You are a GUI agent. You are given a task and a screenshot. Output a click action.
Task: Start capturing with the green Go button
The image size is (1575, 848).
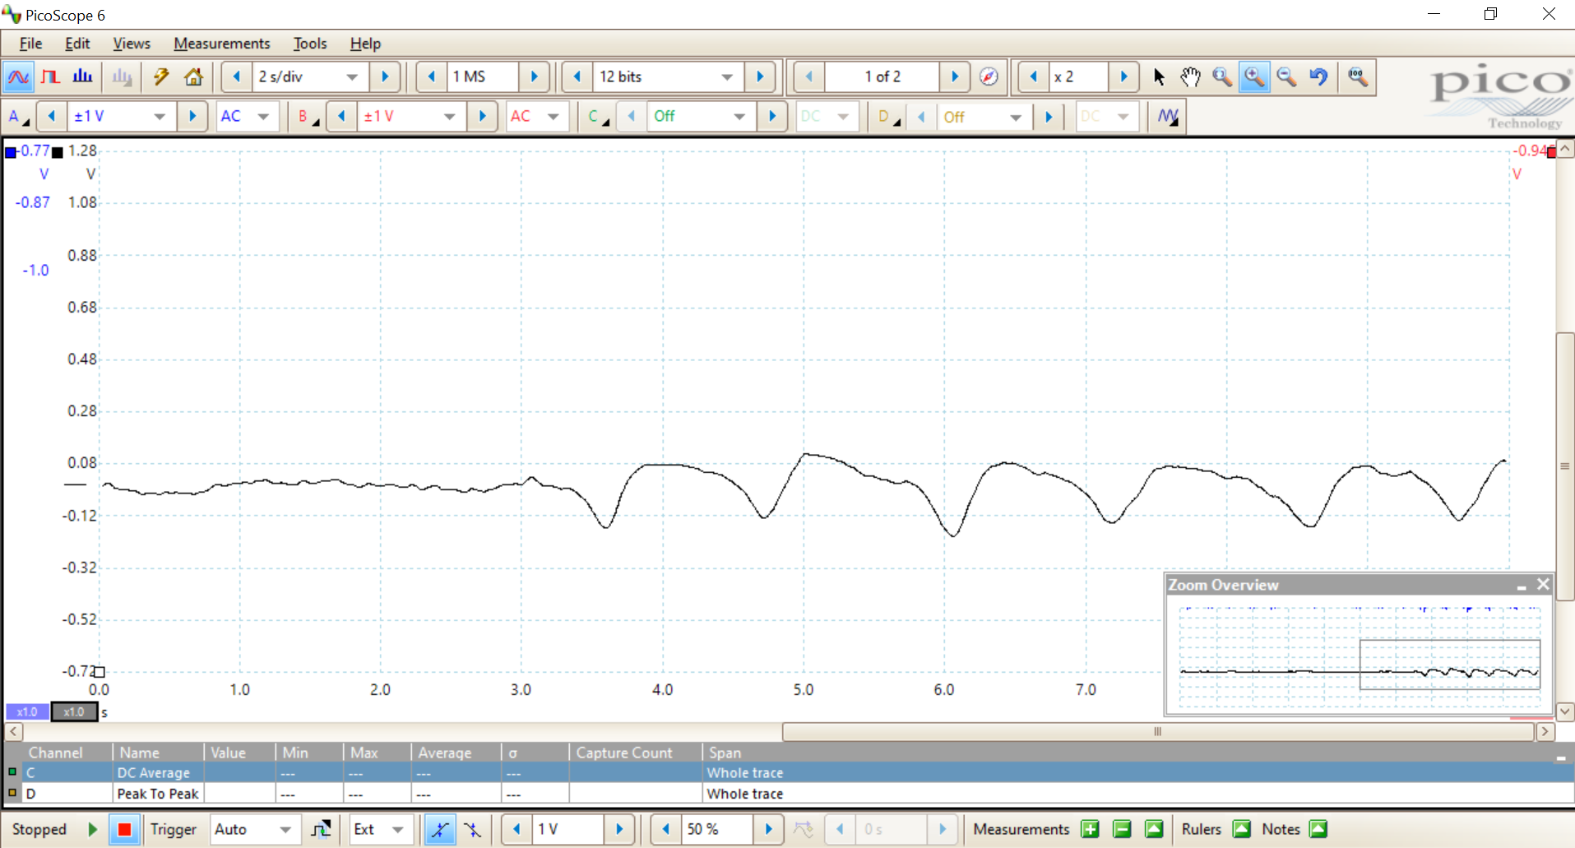pyautogui.click(x=93, y=829)
